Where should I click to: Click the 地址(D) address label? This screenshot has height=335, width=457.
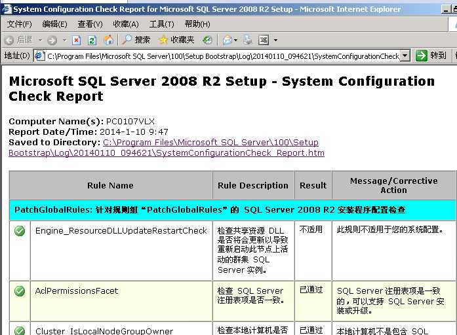click(17, 56)
